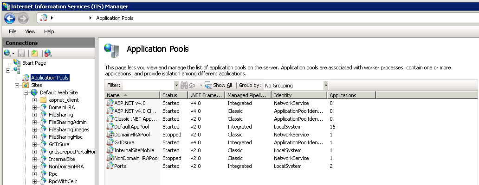Click the Delete Connection red-x icon
Viewport: 479px width, 185px height.
point(48,54)
